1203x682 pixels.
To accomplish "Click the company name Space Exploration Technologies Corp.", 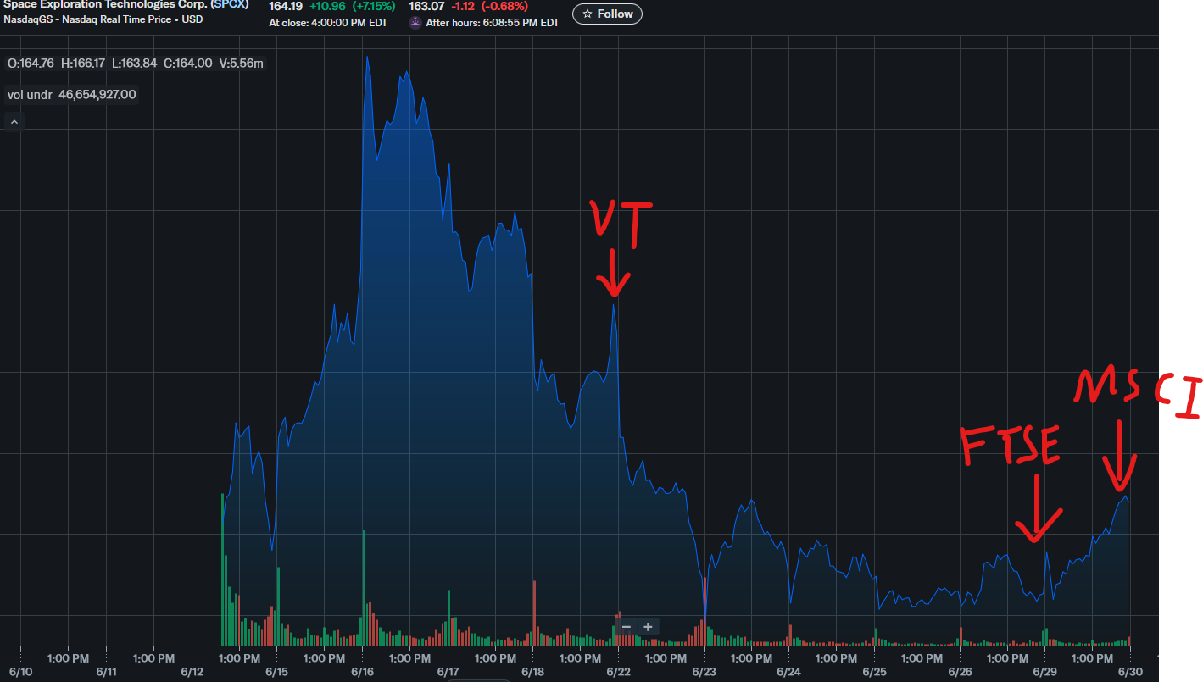I will (106, 4).
